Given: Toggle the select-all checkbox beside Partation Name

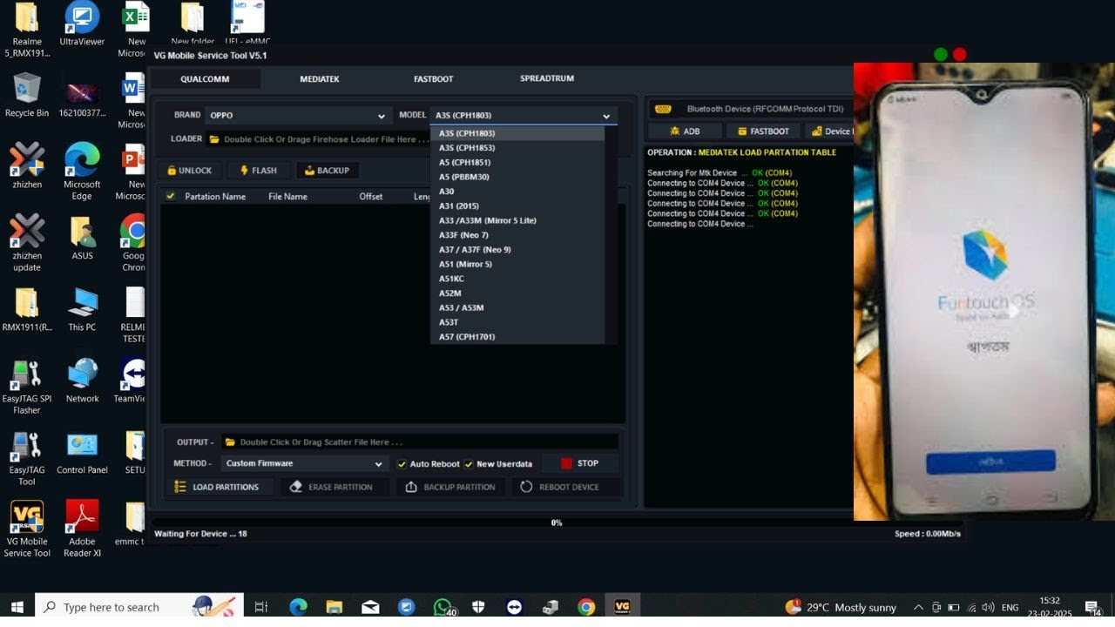Looking at the screenshot, I should click(x=170, y=196).
